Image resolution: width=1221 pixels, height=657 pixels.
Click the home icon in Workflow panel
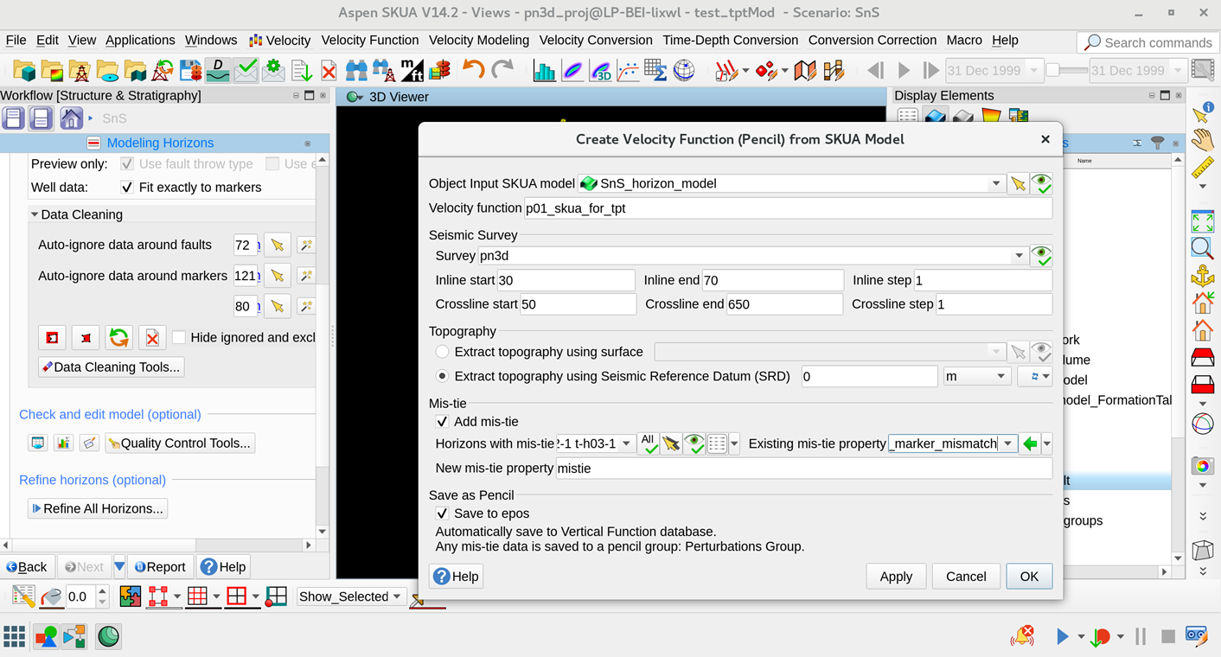coord(71,118)
